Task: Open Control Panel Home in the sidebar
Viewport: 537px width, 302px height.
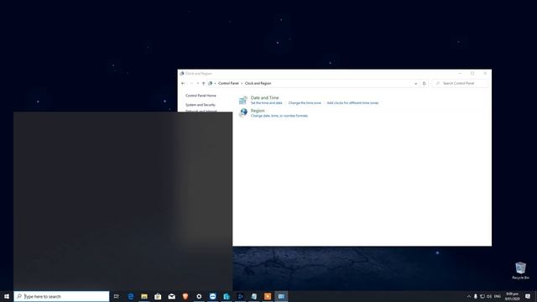Action: (201, 96)
